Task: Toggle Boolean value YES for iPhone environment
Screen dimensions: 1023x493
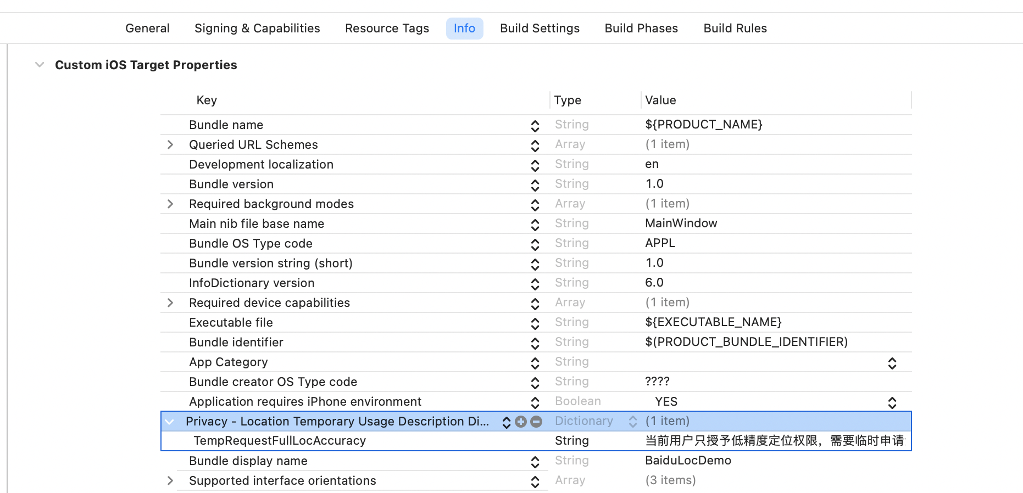Action: coord(892,402)
